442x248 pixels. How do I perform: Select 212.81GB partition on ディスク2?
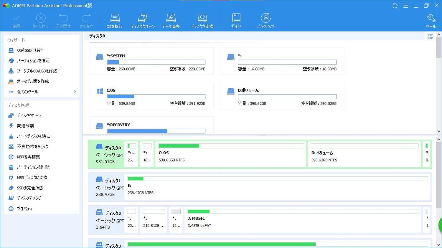[x=154, y=220]
